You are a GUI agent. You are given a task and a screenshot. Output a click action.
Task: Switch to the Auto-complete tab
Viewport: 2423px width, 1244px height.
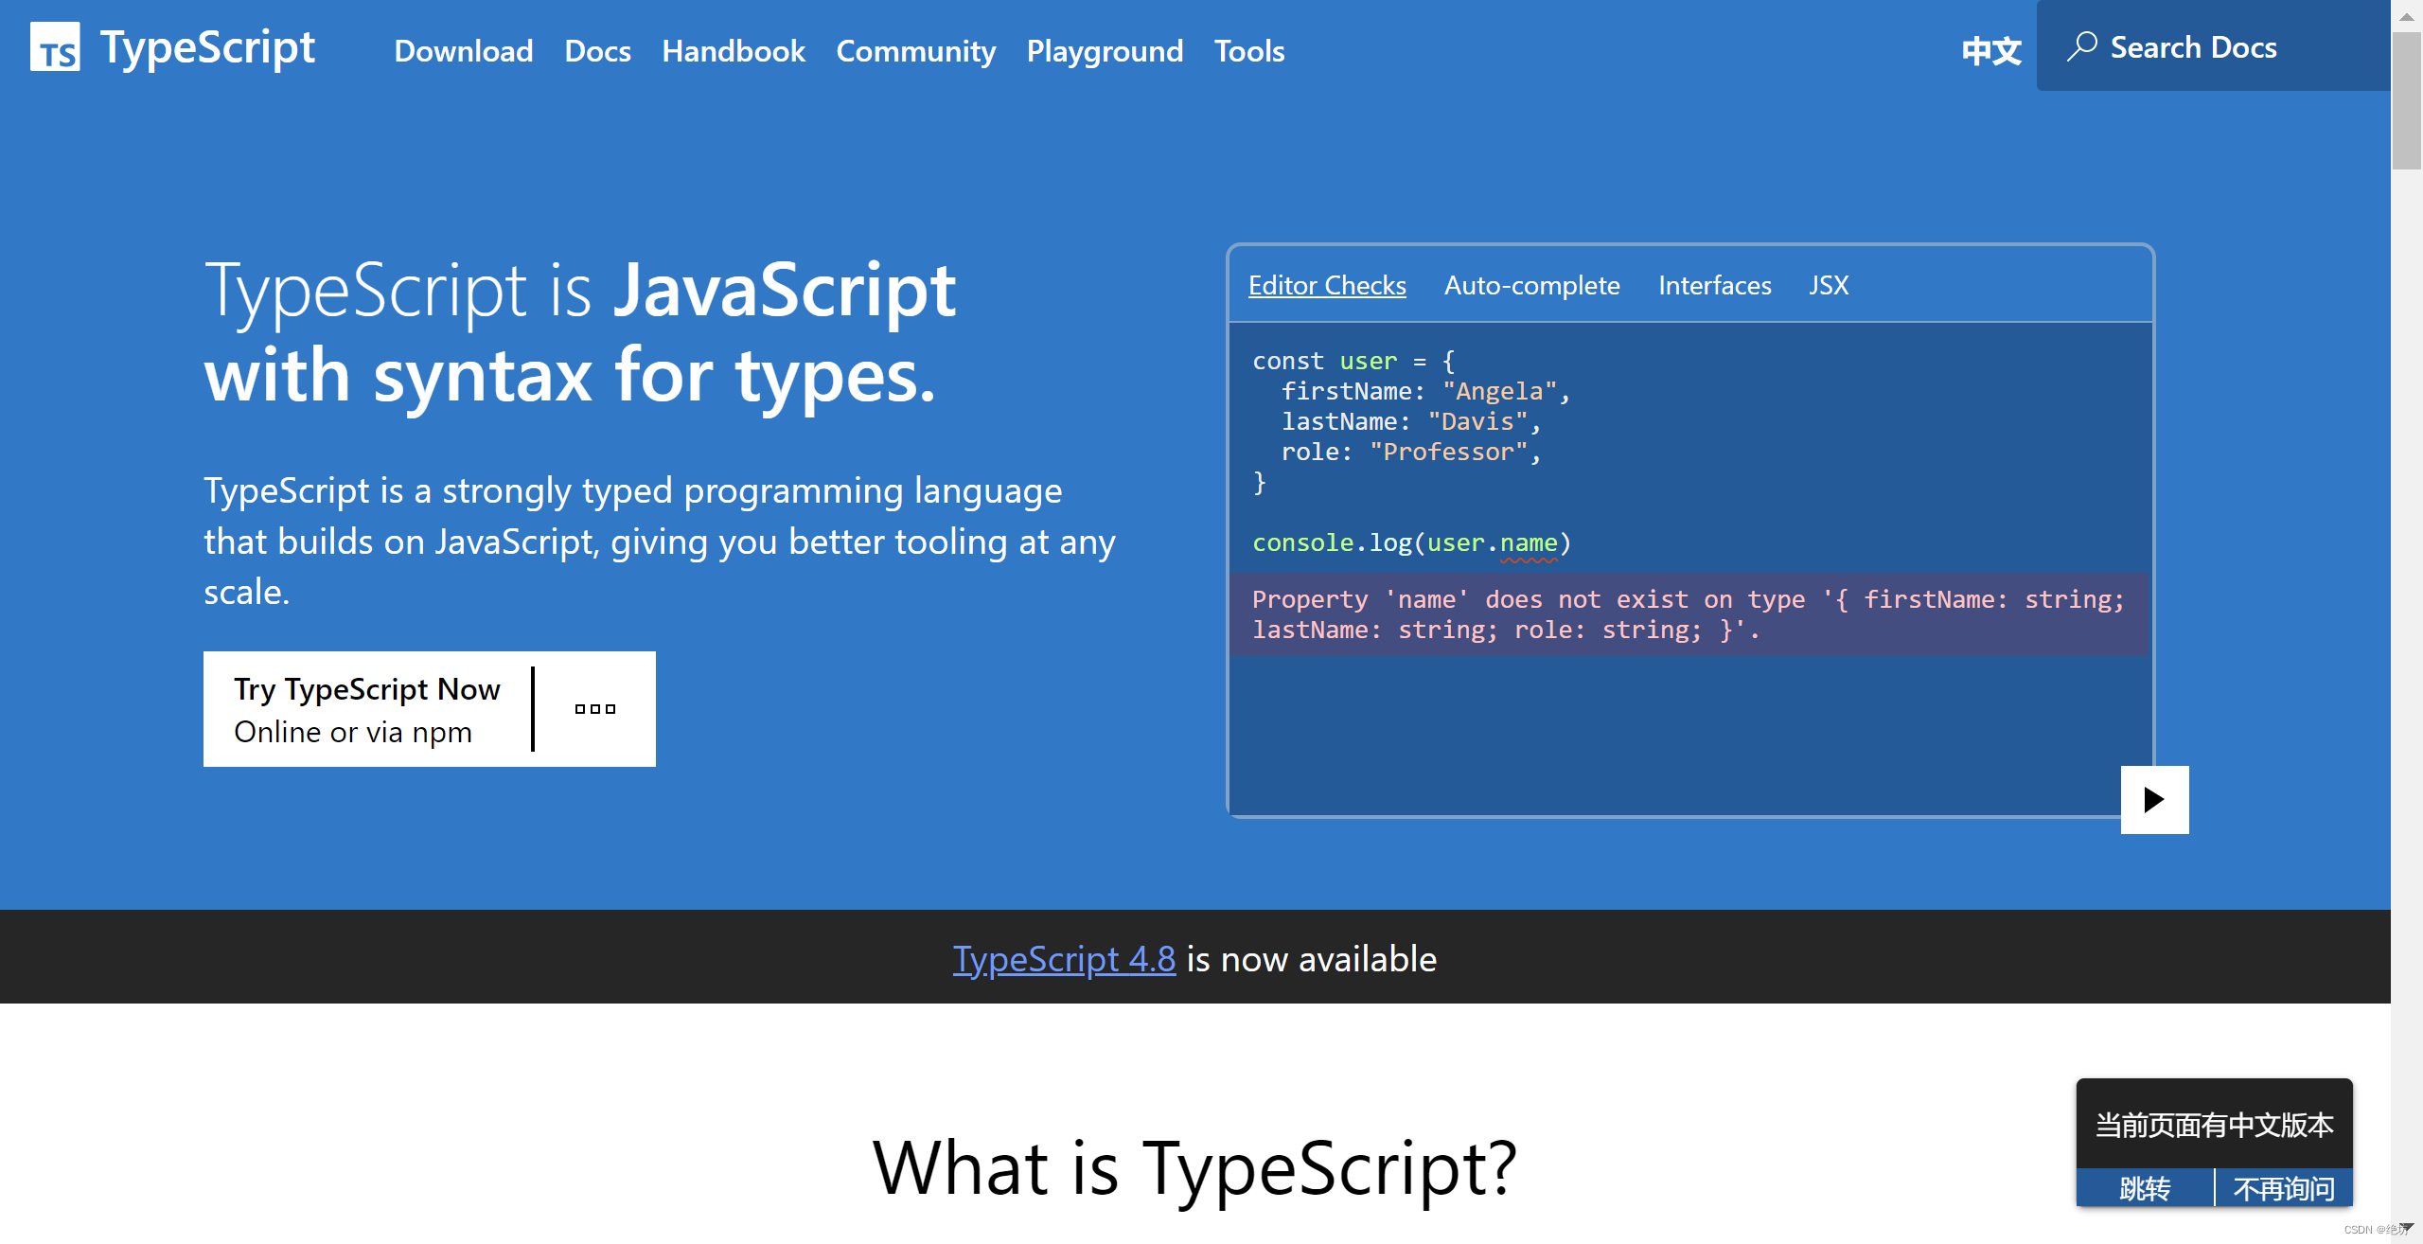(1531, 285)
